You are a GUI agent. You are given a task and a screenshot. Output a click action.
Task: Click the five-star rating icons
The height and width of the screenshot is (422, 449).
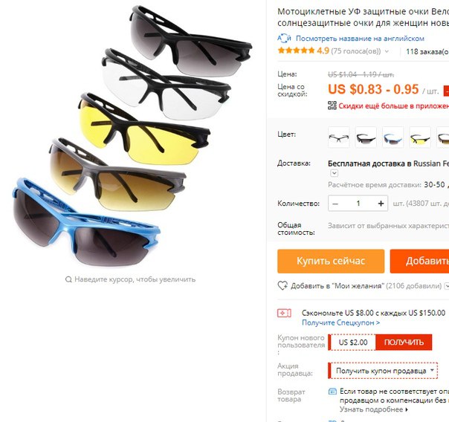[x=296, y=51]
